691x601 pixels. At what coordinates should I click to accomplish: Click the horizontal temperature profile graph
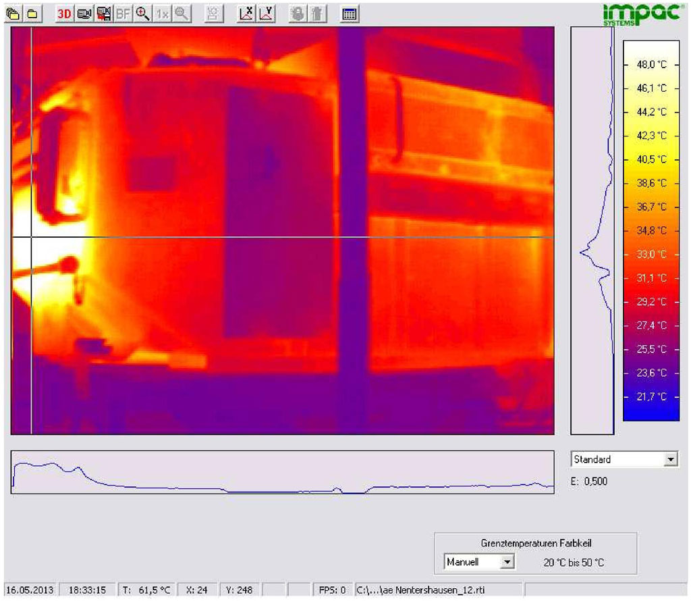(282, 472)
